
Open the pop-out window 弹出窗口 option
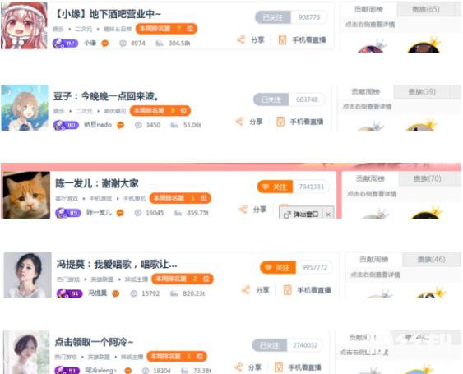pos(301,215)
